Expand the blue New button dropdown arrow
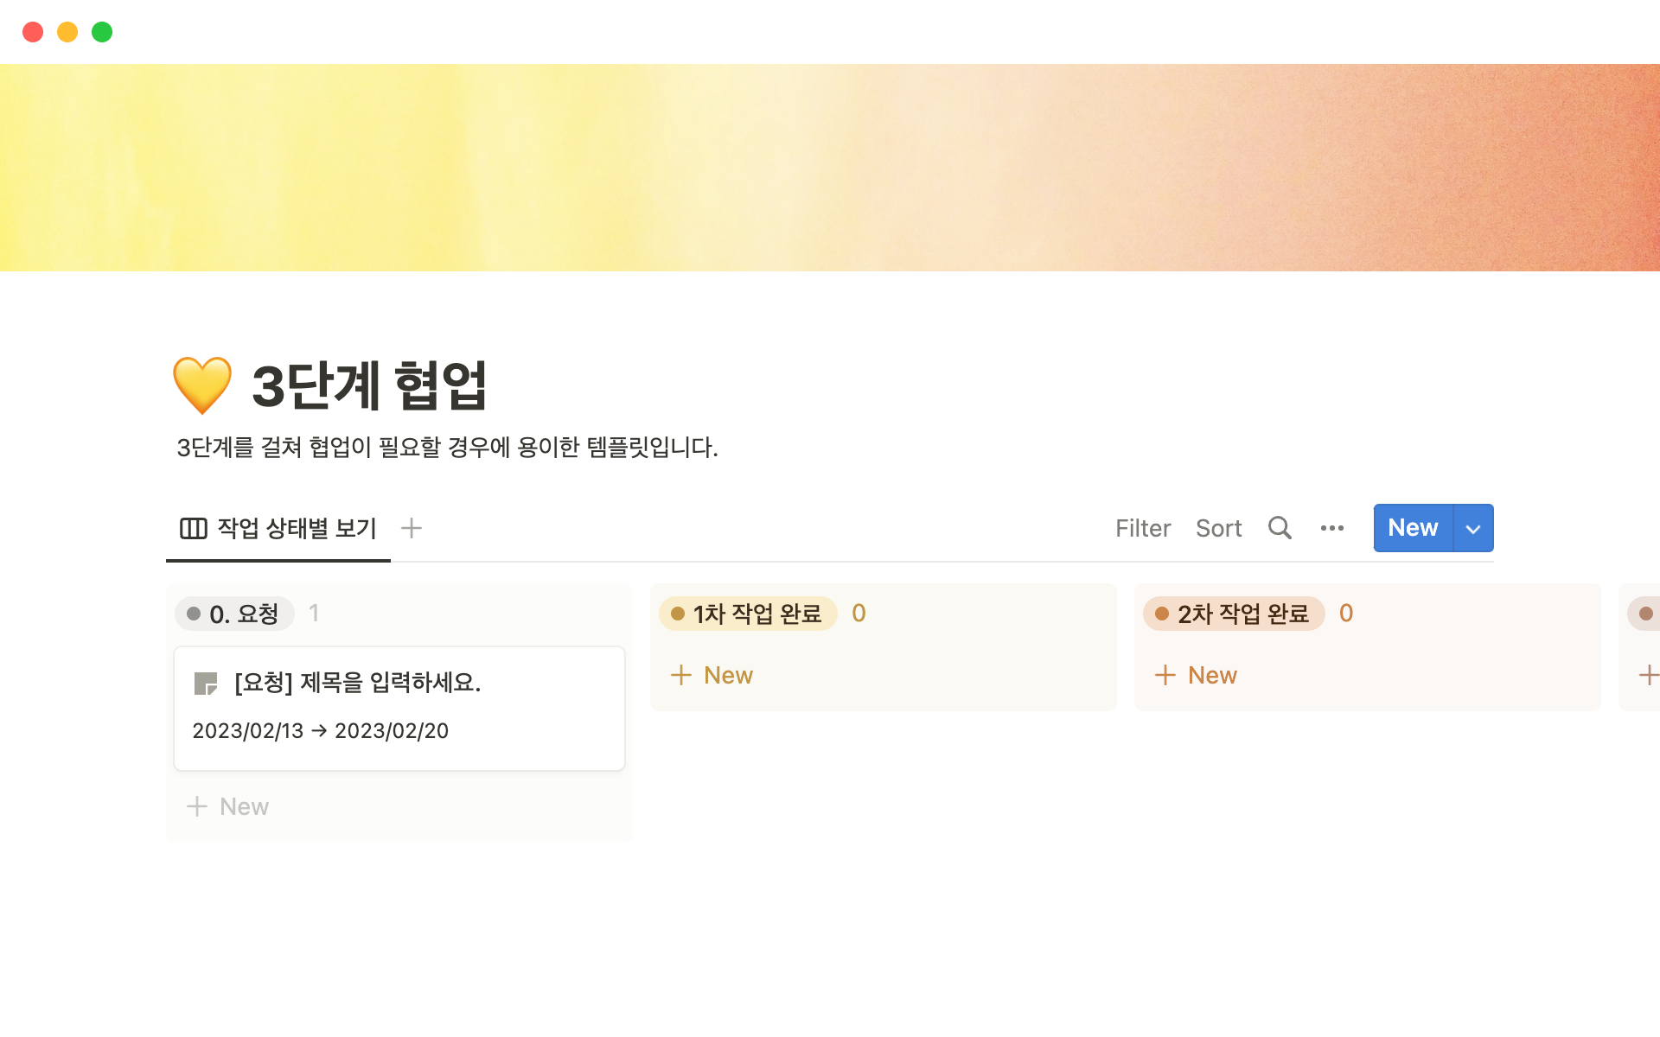This screenshot has width=1660, height=1037. [x=1473, y=528]
